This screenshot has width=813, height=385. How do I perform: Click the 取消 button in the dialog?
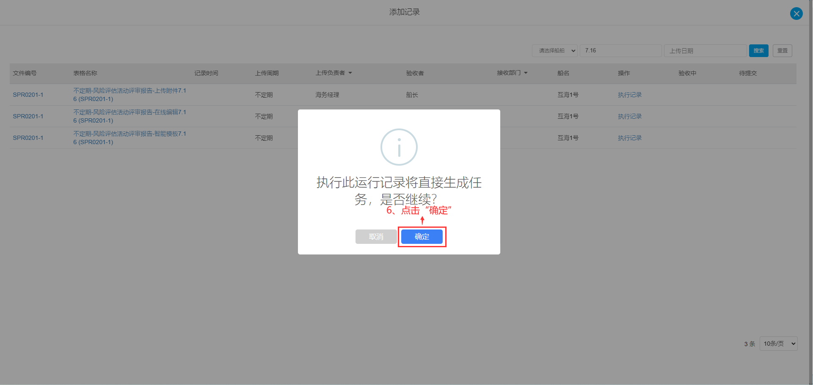coord(376,237)
